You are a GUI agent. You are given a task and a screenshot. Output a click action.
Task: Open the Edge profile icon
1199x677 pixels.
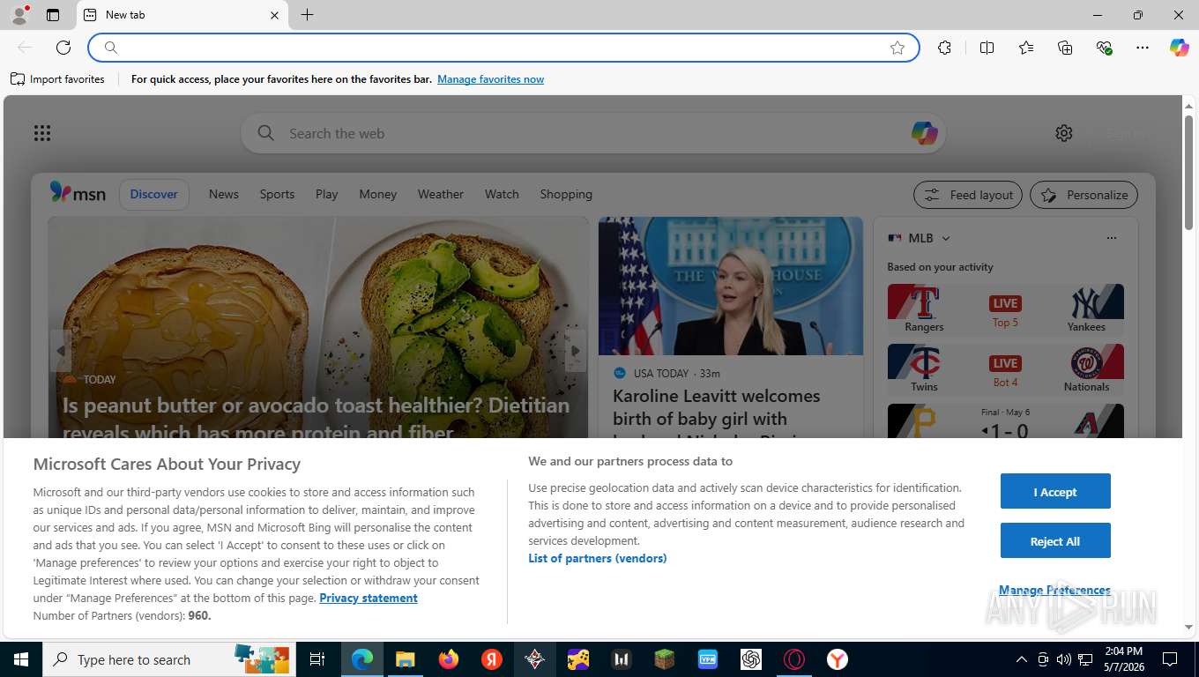(x=19, y=15)
